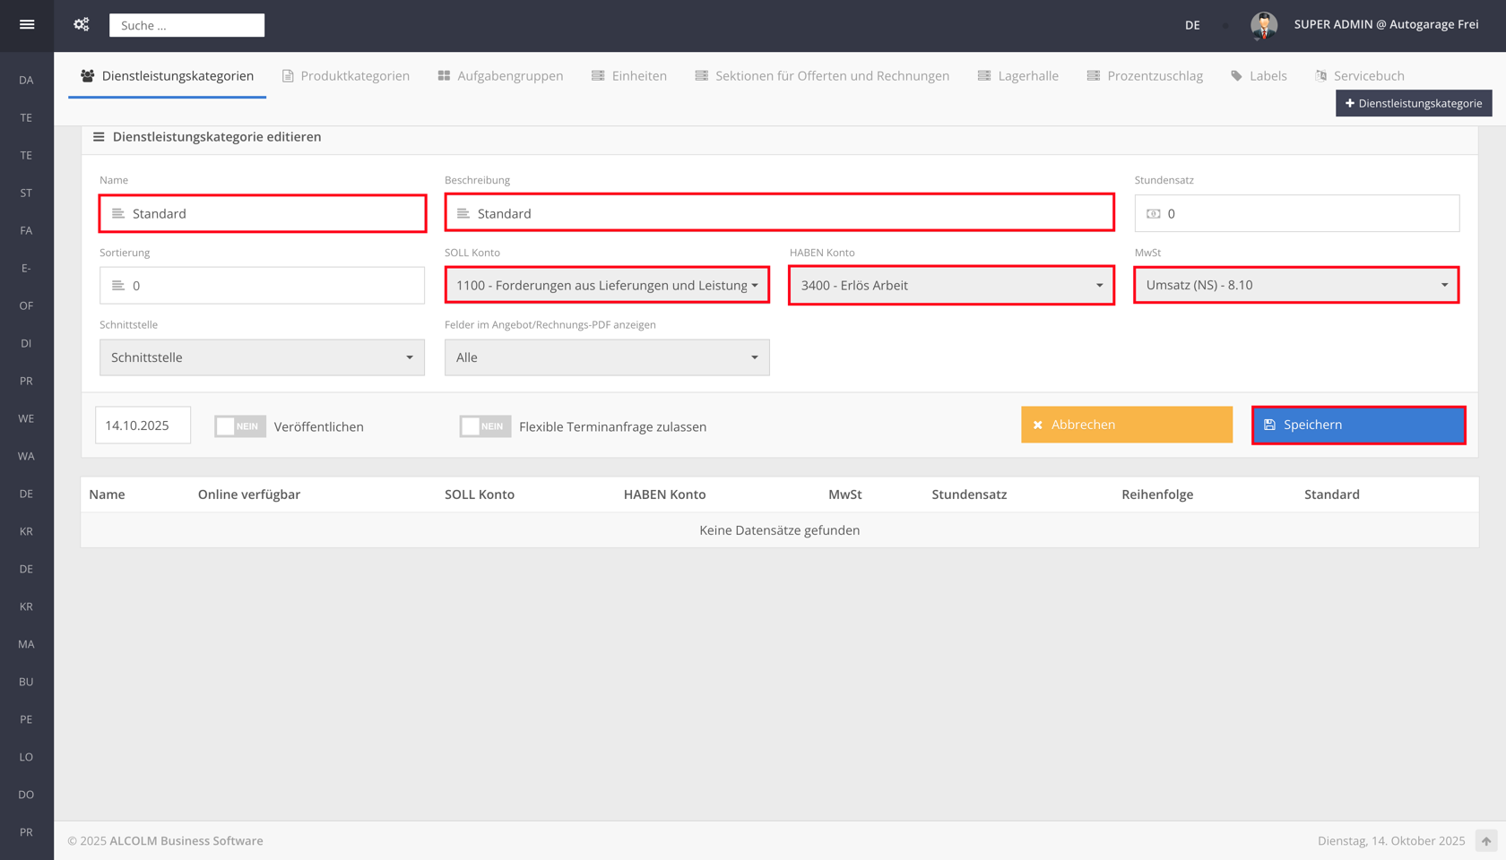Click the list icon beside Dienstleistungskategorie editieren

tap(99, 137)
